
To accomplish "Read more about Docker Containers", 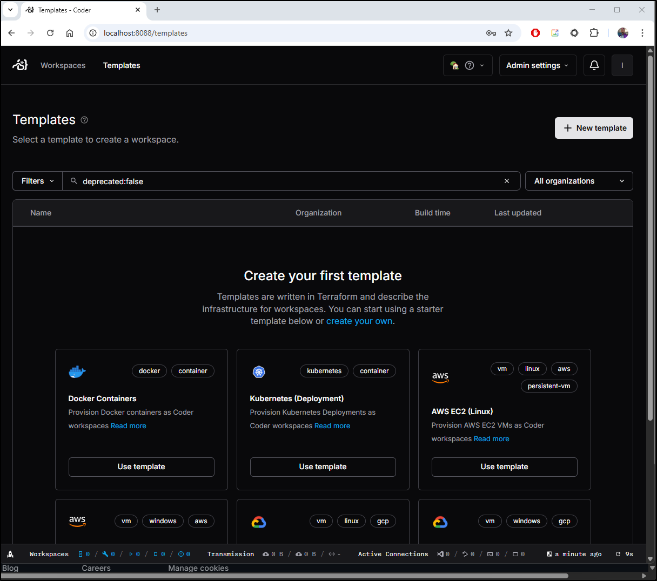I will [x=129, y=425].
